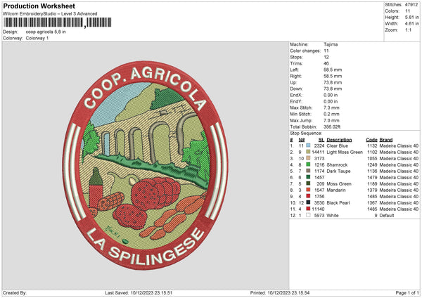Click the Max Stitch value 7.3 mm
The height and width of the screenshot is (298, 422).
[x=331, y=108]
